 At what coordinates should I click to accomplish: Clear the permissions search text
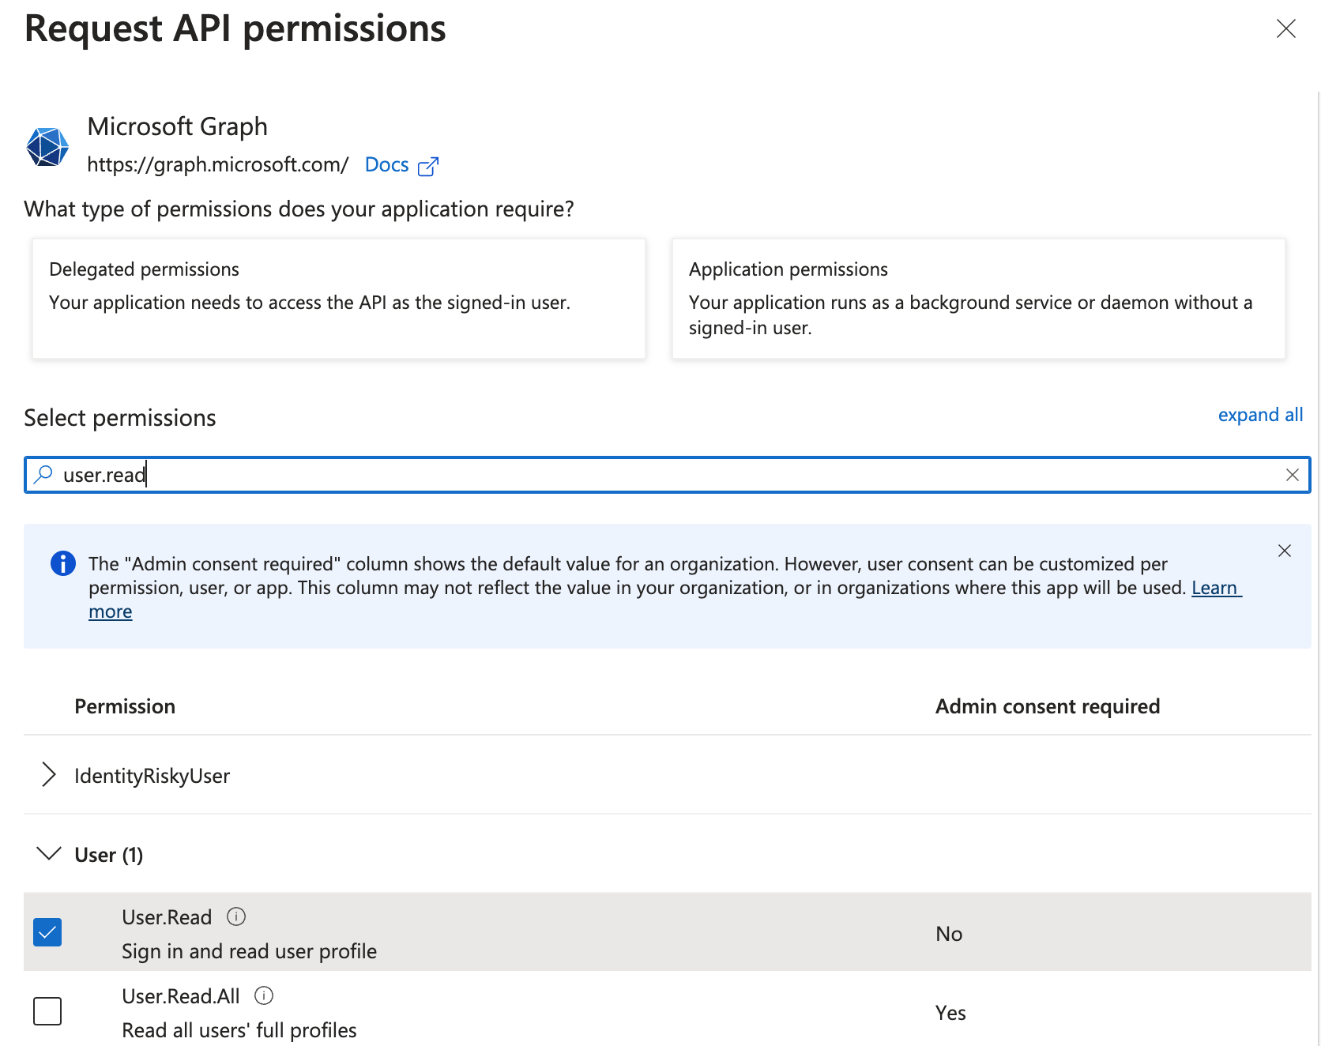click(x=1292, y=475)
